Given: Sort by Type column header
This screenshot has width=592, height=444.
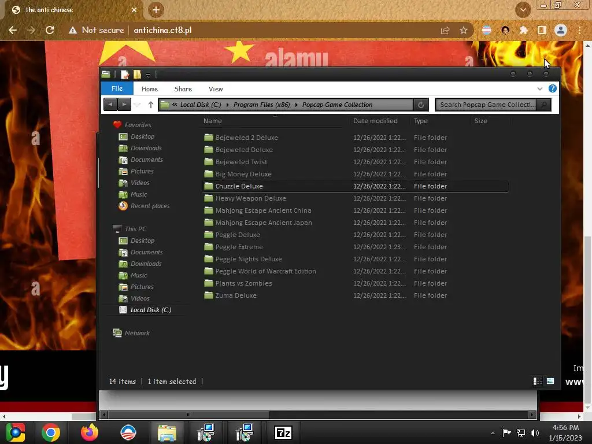Looking at the screenshot, I should pos(421,121).
